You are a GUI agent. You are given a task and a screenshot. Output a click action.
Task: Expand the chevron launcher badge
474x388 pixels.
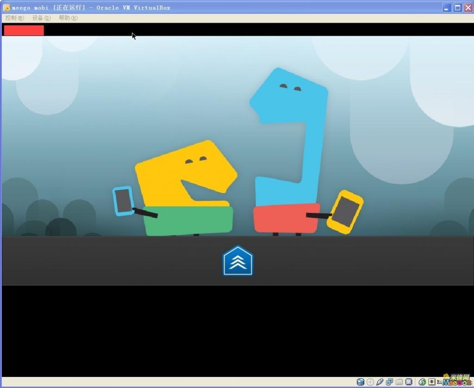[237, 261]
